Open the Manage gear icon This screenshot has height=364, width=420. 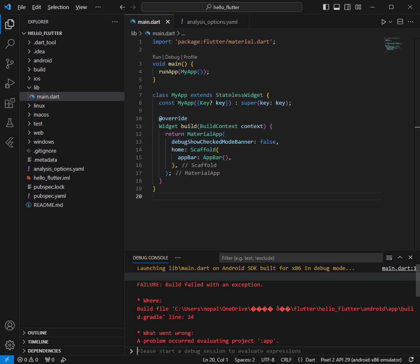pos(10,345)
